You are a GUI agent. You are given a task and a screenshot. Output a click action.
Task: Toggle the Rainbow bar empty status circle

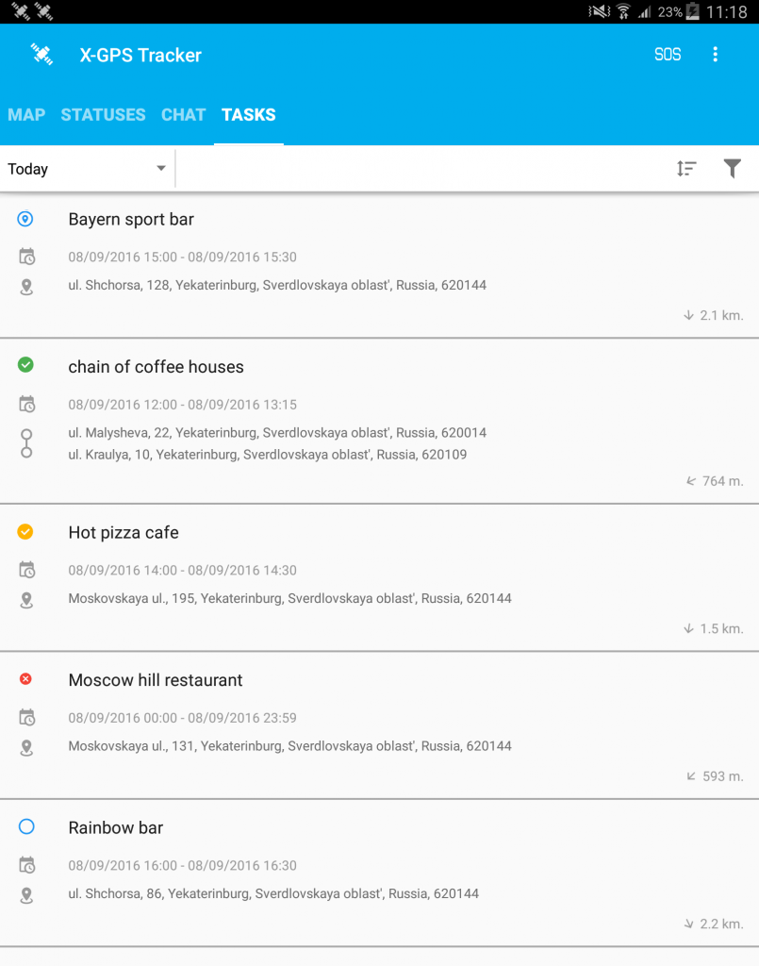pos(26,827)
